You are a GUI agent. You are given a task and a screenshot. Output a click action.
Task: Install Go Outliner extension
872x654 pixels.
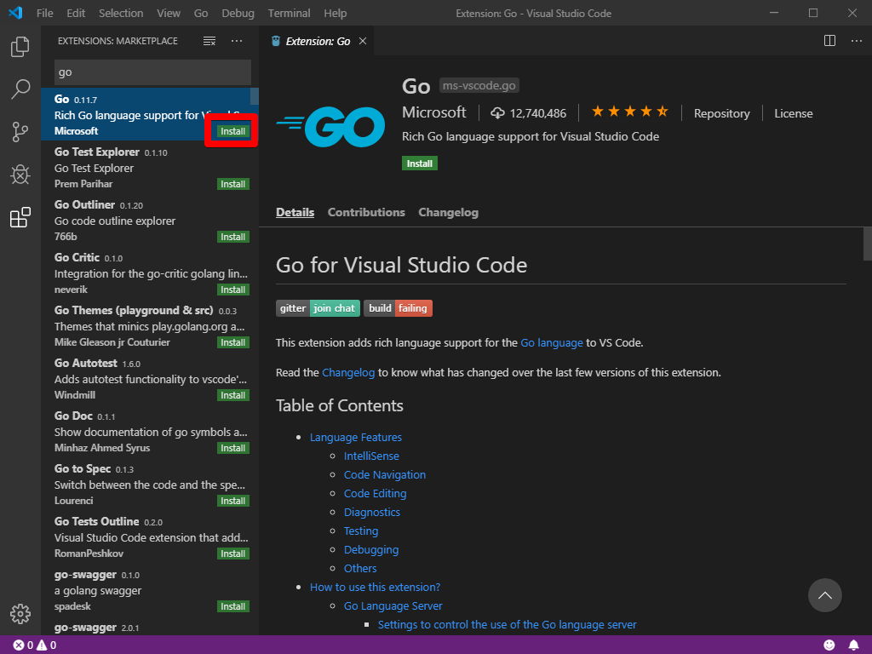[x=233, y=237]
